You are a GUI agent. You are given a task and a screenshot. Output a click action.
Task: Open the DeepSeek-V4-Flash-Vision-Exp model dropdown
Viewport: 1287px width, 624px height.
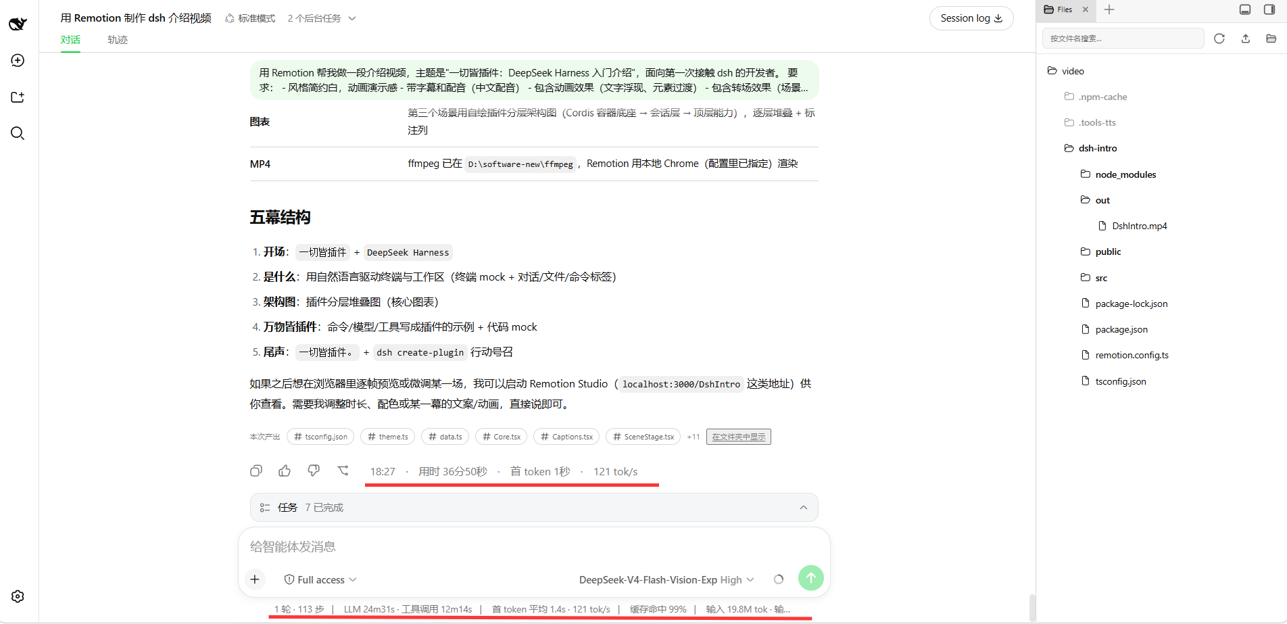(x=666, y=580)
